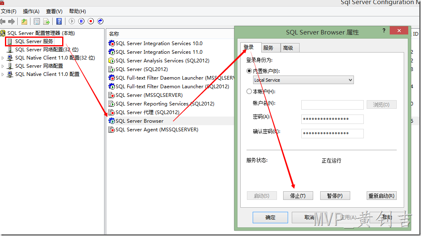Image resolution: width=421 pixels, height=236 pixels.
Task: Select SQL Server 网络配置(32 位) node
Action: 47,50
